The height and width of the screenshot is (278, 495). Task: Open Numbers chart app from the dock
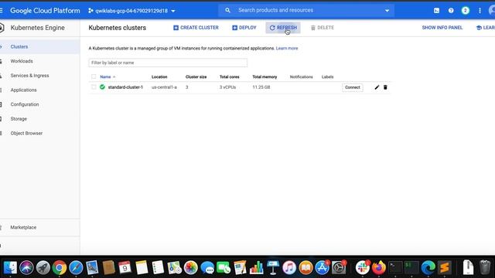[256, 268]
